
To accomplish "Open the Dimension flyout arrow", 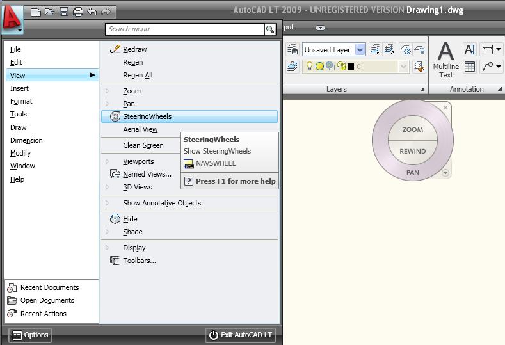I will click(498, 49).
